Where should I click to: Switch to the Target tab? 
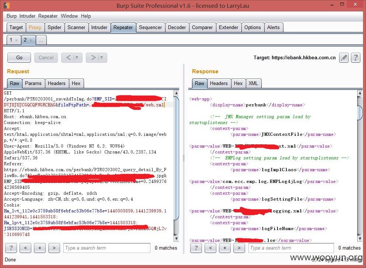pos(16,28)
